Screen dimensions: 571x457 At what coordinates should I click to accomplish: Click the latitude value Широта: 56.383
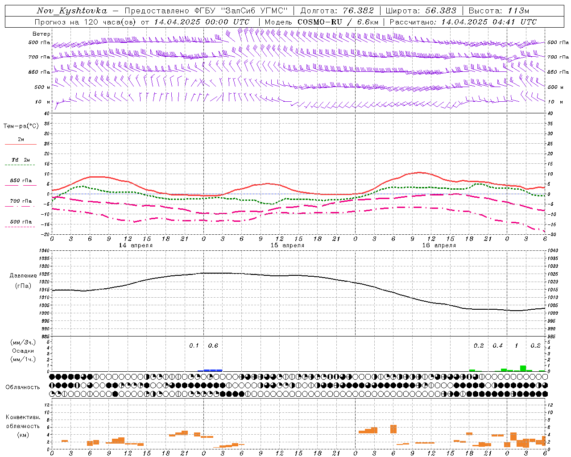click(421, 11)
